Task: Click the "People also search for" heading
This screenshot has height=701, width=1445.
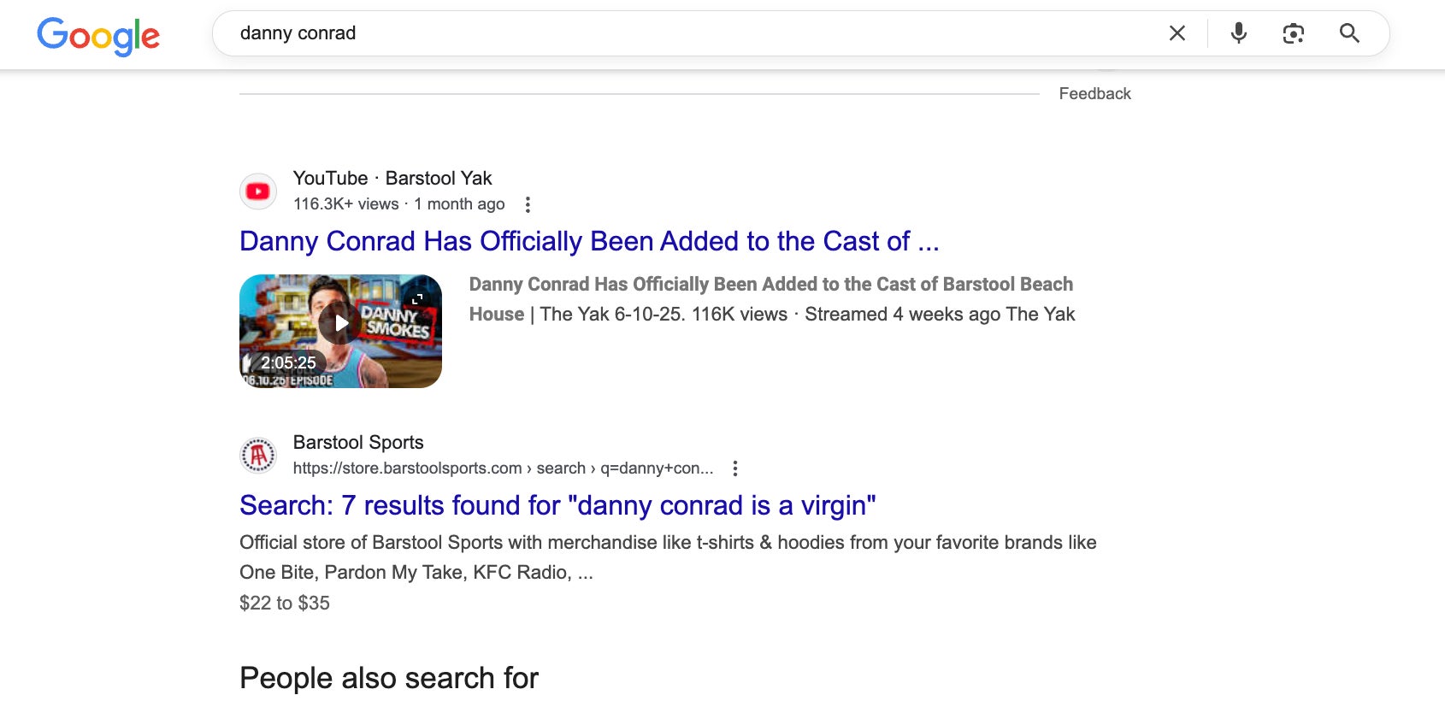Action: (x=389, y=678)
